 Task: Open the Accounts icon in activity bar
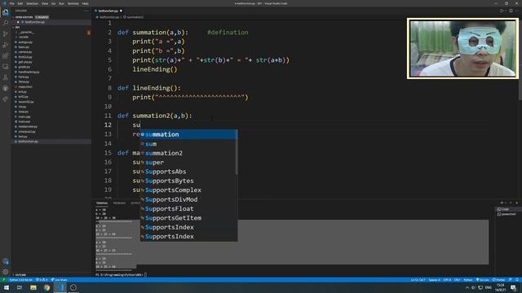click(6, 261)
